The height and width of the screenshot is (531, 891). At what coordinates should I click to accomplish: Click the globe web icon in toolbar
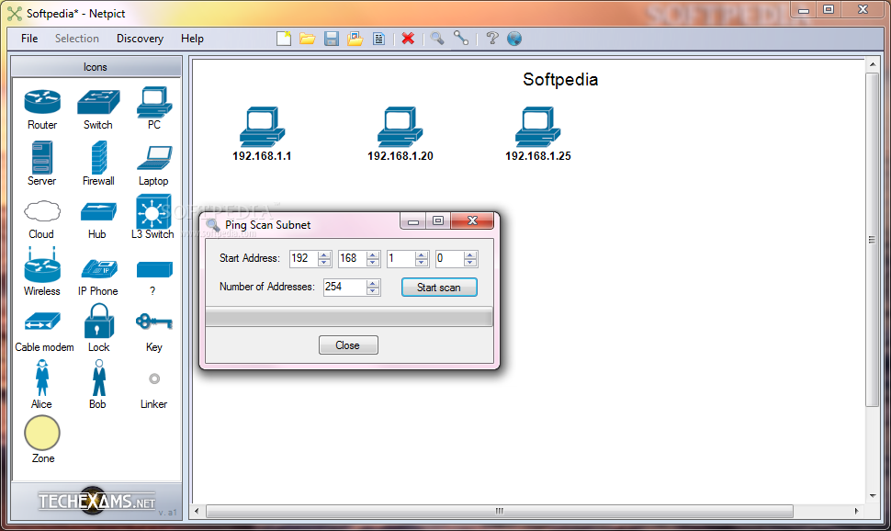click(514, 39)
